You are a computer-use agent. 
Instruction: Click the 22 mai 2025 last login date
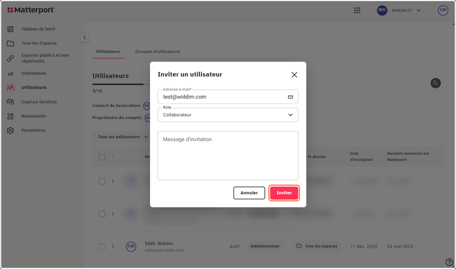tap(400, 247)
